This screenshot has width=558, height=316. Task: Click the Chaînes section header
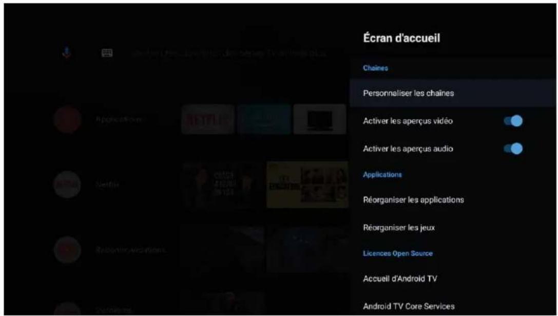pyautogui.click(x=375, y=68)
